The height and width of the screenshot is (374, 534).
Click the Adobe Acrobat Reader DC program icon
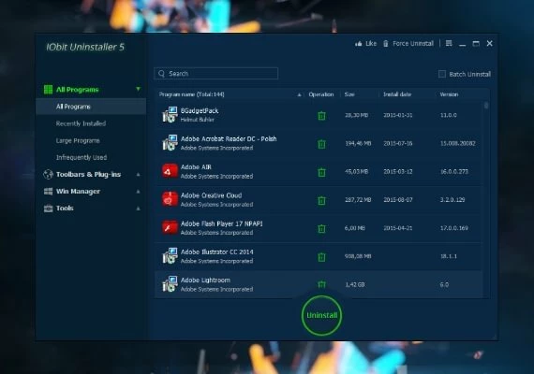(170, 143)
